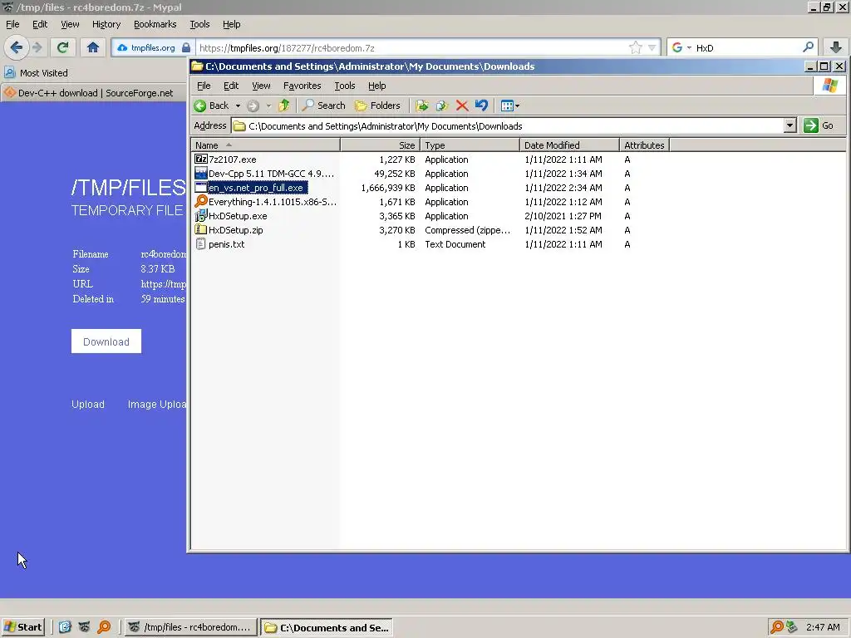Go back in Mypal browser
The image size is (851, 638).
coord(17,47)
